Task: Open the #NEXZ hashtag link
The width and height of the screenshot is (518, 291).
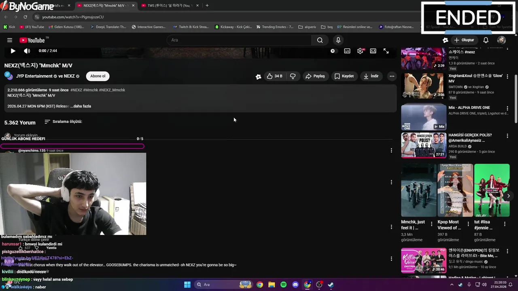Action: 76,90
